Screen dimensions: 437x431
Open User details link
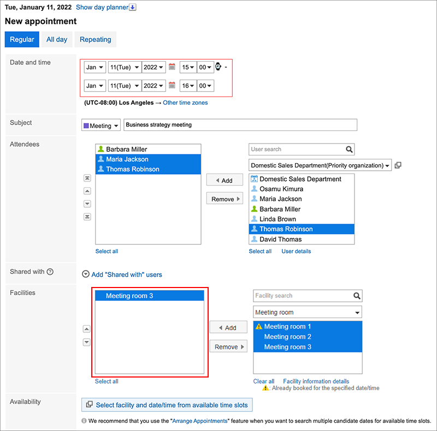pos(296,251)
